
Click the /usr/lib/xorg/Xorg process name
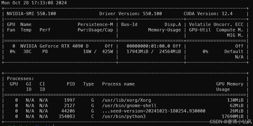click(x=127, y=100)
